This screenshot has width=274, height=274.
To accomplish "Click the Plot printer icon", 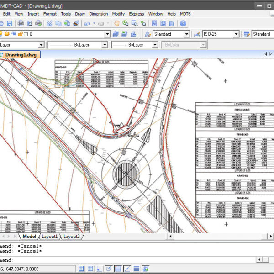I will 21,23.
